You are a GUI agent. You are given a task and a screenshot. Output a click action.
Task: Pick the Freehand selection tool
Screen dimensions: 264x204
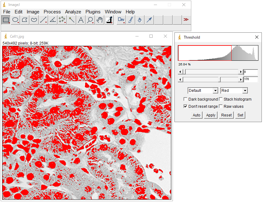[x=34, y=20]
